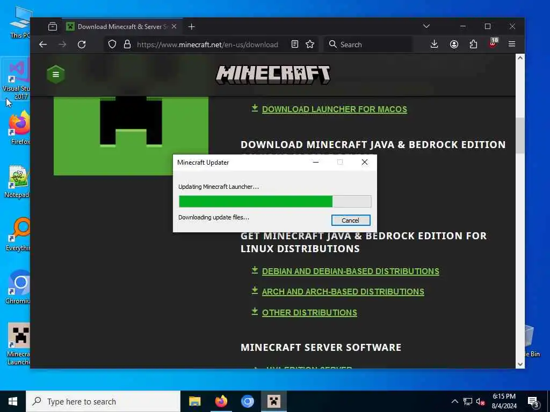Click the minecraft.net URL address bar
Image resolution: width=550 pixels, height=412 pixels.
tap(207, 45)
